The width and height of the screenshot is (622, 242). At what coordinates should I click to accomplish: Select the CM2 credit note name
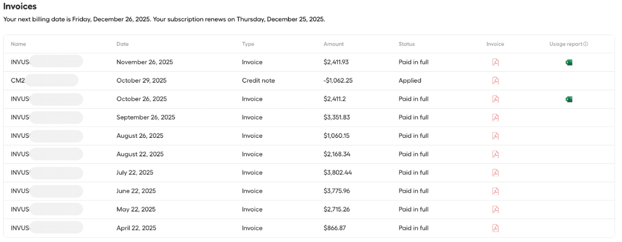(x=18, y=80)
